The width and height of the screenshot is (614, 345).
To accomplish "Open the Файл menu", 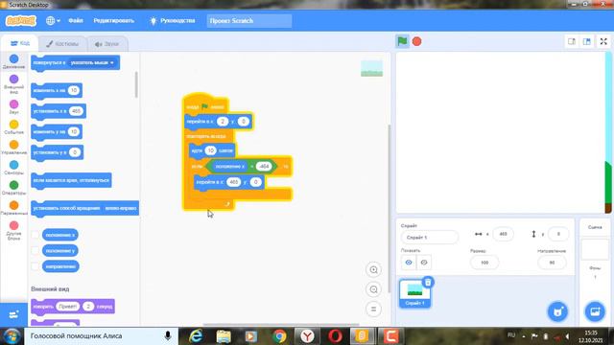I will [x=76, y=21].
